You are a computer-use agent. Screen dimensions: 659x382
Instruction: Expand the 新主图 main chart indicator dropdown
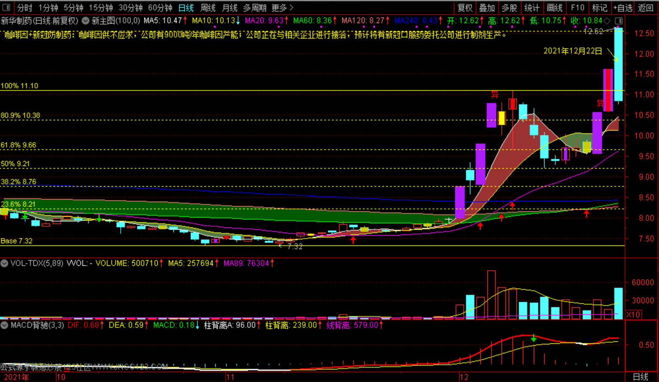pyautogui.click(x=86, y=21)
